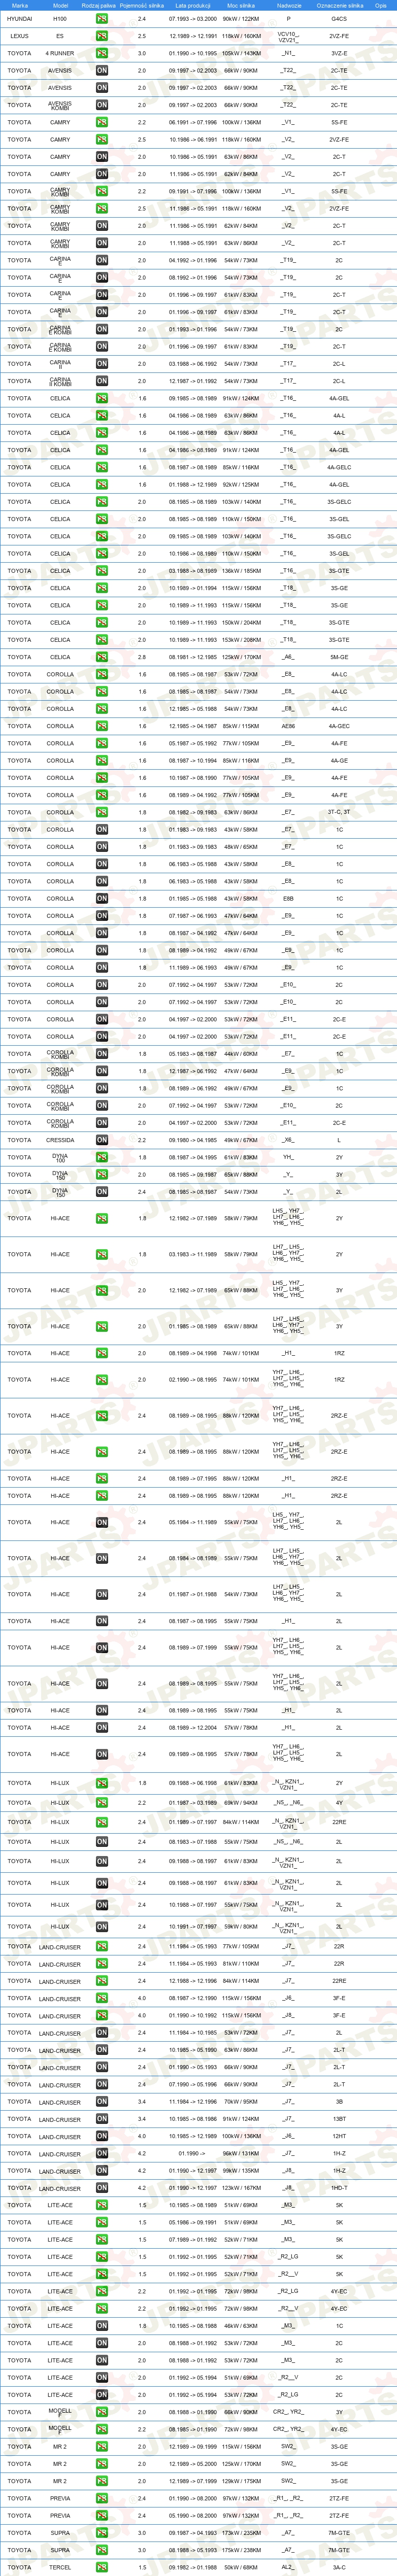The width and height of the screenshot is (397, 2576).
Task: Click the petrol icon in the Modell F 4Y-EC row
Action: pyautogui.click(x=102, y=2429)
